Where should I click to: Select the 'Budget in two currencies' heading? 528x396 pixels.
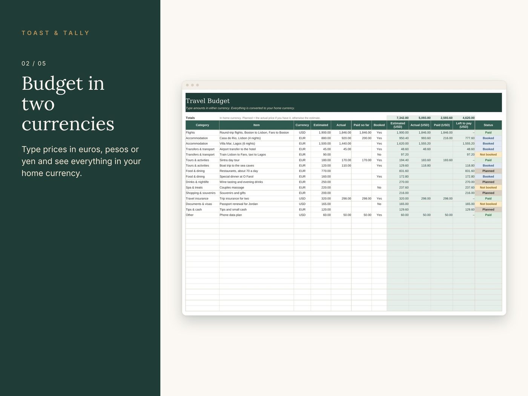(68, 103)
